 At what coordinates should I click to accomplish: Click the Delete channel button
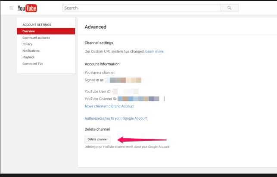point(97,140)
